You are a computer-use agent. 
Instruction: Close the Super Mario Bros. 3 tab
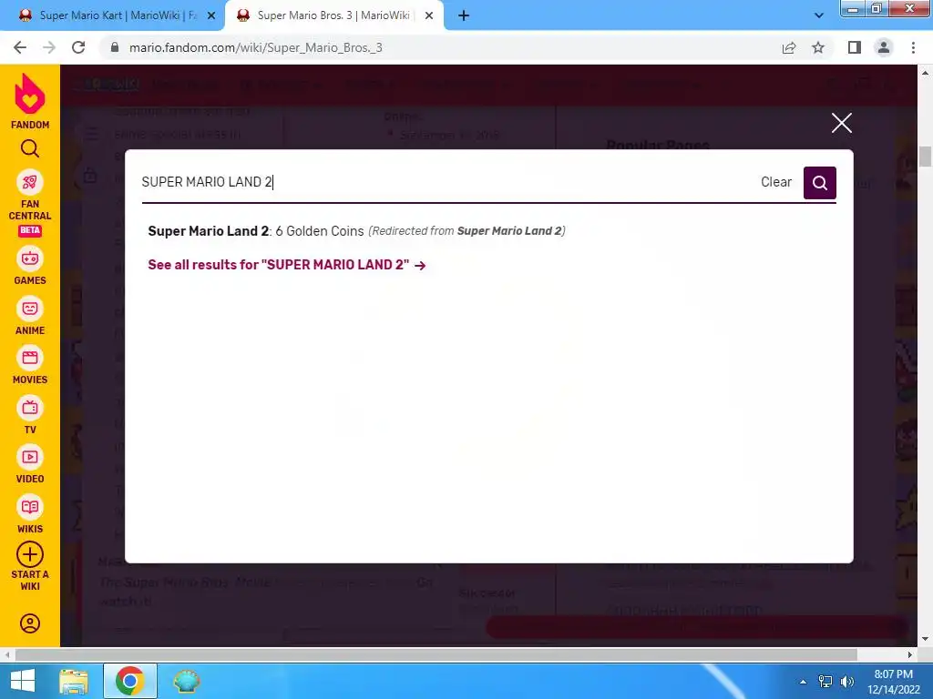(429, 16)
